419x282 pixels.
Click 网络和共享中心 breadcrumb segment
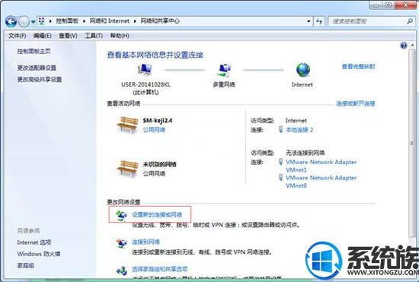[160, 21]
